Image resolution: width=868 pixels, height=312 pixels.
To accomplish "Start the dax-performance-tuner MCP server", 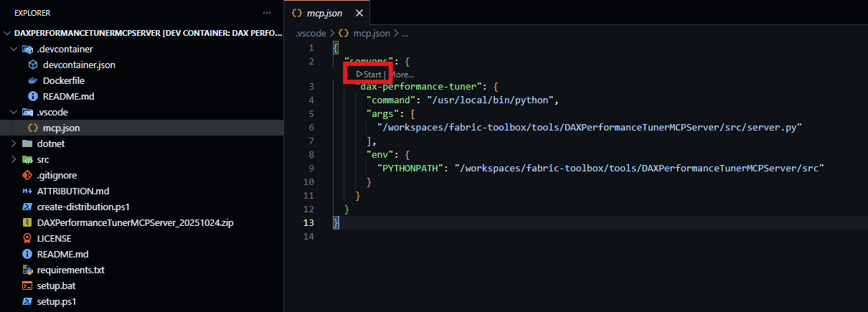I will coord(369,74).
